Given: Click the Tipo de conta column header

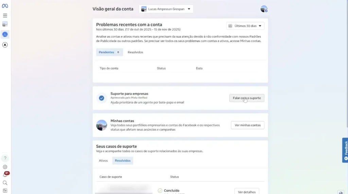Looking at the screenshot, I should (109, 68).
